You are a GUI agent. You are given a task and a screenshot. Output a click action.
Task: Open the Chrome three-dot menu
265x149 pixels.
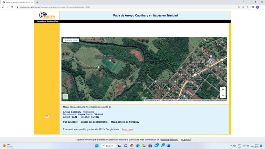click(x=262, y=7)
